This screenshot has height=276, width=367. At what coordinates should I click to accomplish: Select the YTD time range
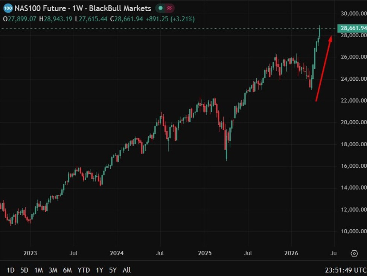click(x=84, y=270)
